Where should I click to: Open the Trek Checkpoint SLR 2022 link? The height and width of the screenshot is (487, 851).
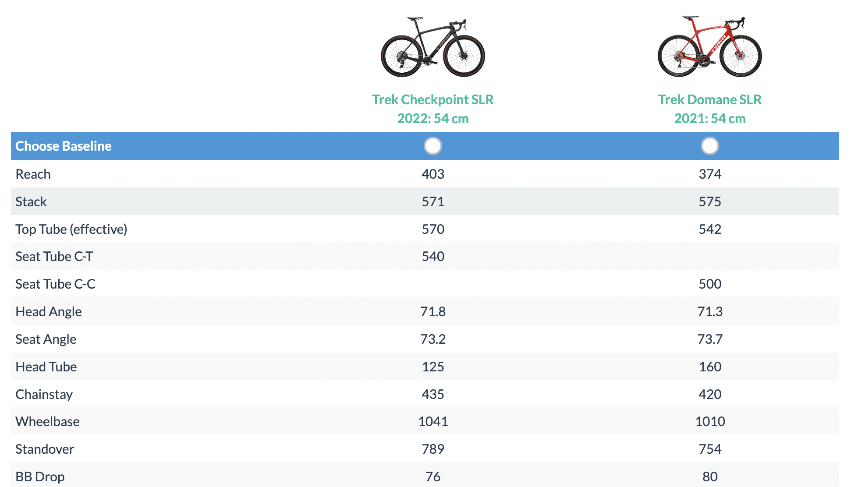coord(433,109)
